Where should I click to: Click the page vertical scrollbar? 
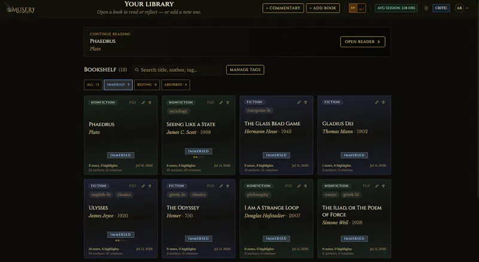477,100
